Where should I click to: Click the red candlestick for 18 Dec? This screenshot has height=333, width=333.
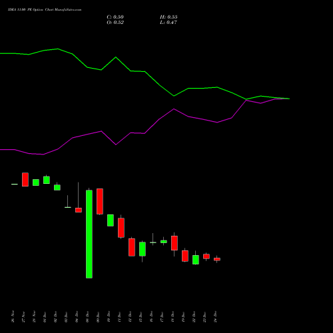[x=174, y=243]
